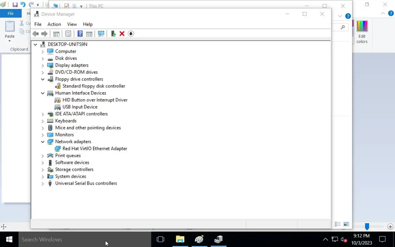
Task: Click the Device Manager taskbar icon
Action: click(x=218, y=239)
